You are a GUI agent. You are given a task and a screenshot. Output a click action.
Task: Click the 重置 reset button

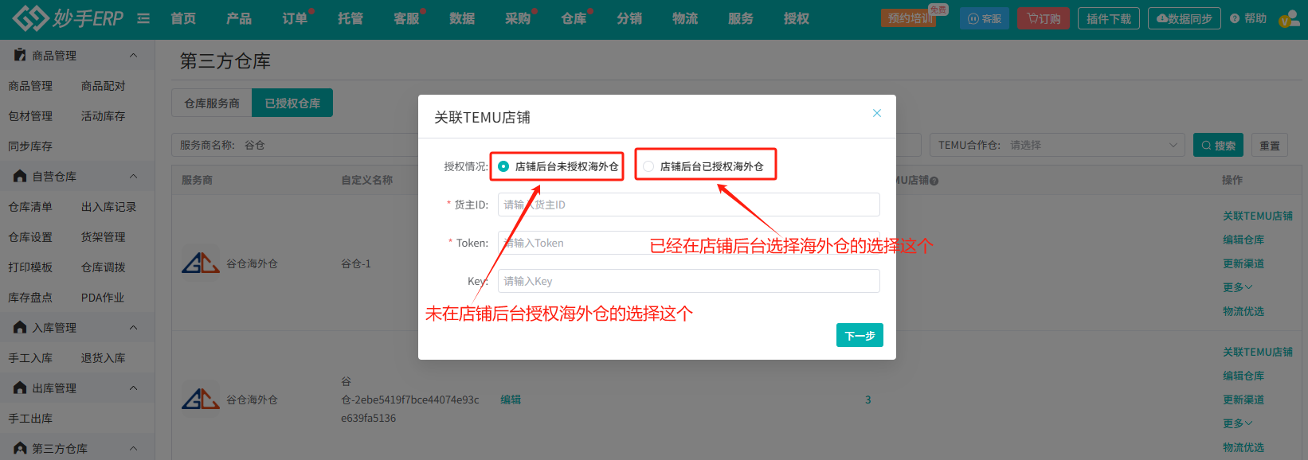tap(1270, 145)
